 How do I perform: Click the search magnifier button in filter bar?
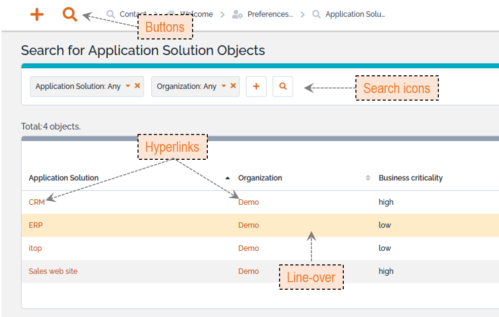283,86
